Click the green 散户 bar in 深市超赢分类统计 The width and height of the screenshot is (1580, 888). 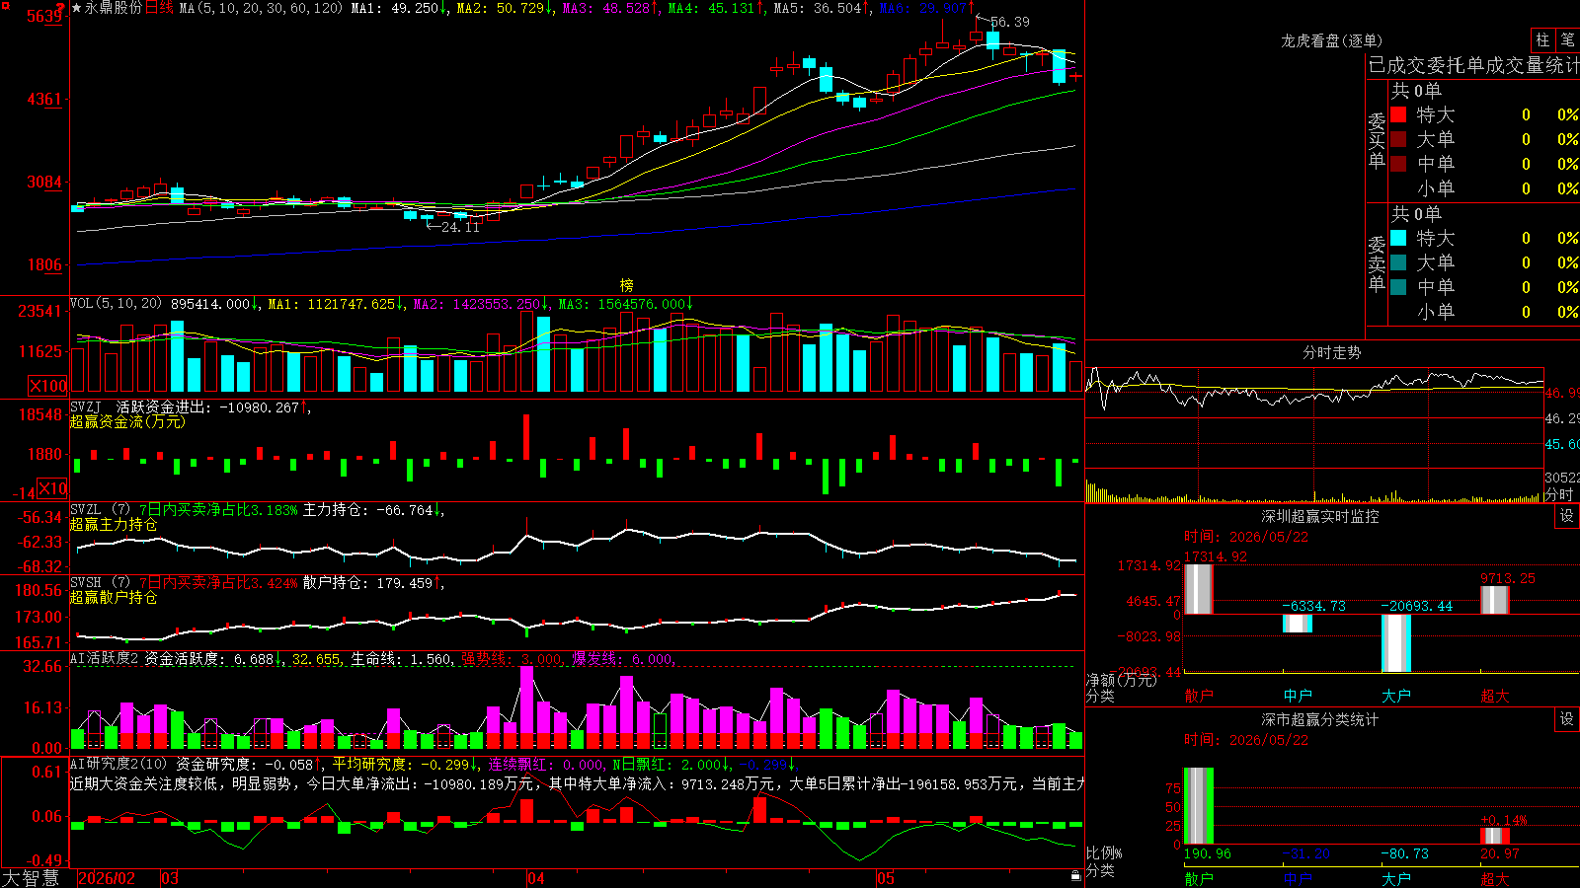coord(1199,806)
